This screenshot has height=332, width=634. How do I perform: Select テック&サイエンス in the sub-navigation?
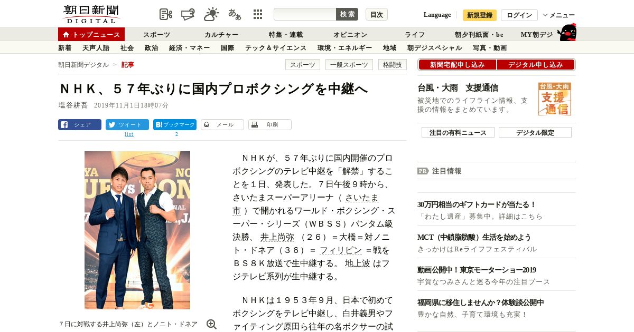pos(276,48)
